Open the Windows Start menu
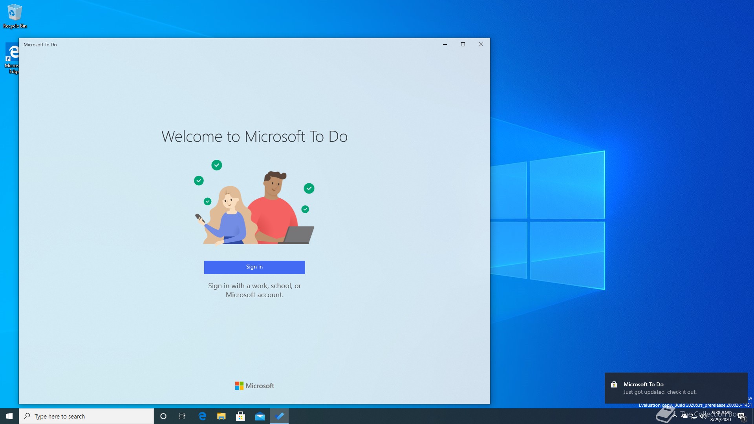This screenshot has height=424, width=754. [9, 416]
